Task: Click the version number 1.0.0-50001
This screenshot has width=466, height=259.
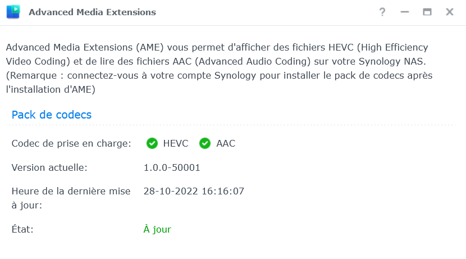Action: [172, 167]
